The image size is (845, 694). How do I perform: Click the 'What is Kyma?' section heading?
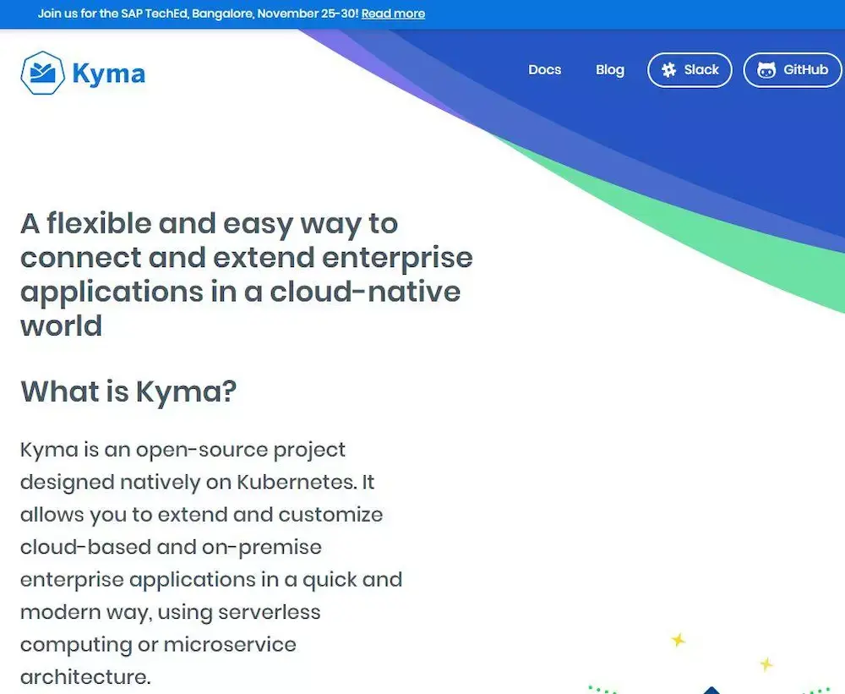click(128, 391)
